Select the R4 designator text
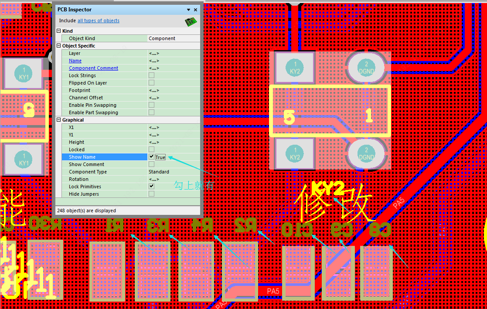 (x=202, y=224)
